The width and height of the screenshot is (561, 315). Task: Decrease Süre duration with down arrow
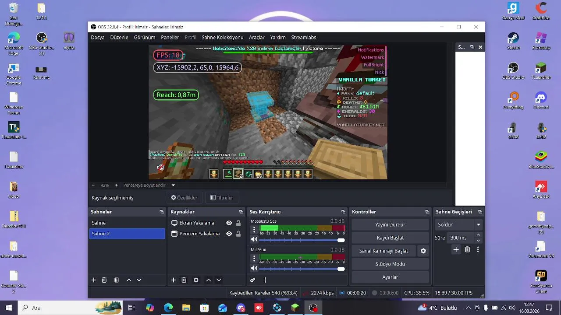[478, 240]
